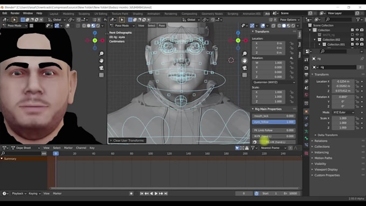Viewport: 366px width, 206px height.
Task: Open the Nearest Frame snapping dropdown
Action: coord(273,148)
